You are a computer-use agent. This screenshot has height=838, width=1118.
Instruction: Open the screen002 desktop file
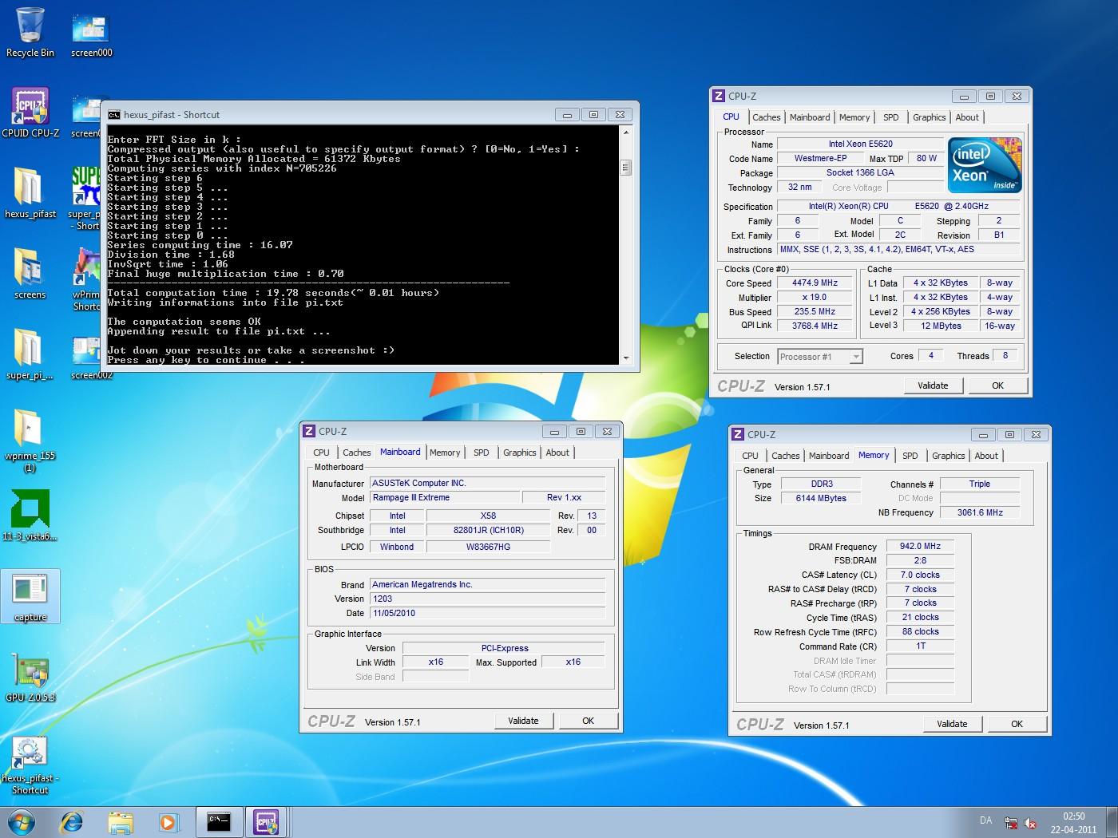(86, 358)
